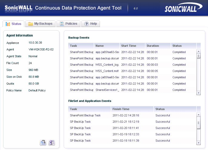Switch to the My Backups tab

(40, 24)
